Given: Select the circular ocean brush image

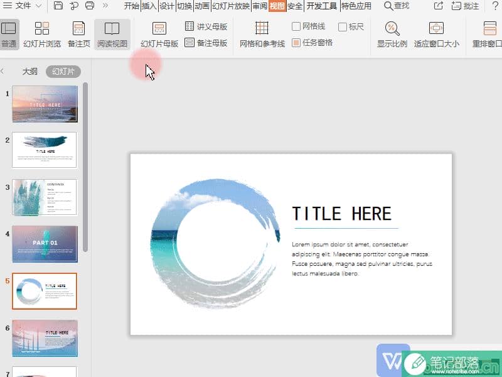Looking at the screenshot, I should coord(215,243).
